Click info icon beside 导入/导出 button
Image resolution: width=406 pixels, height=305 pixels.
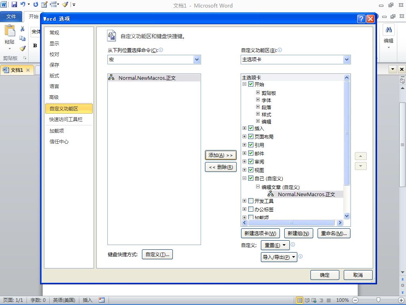(301, 256)
